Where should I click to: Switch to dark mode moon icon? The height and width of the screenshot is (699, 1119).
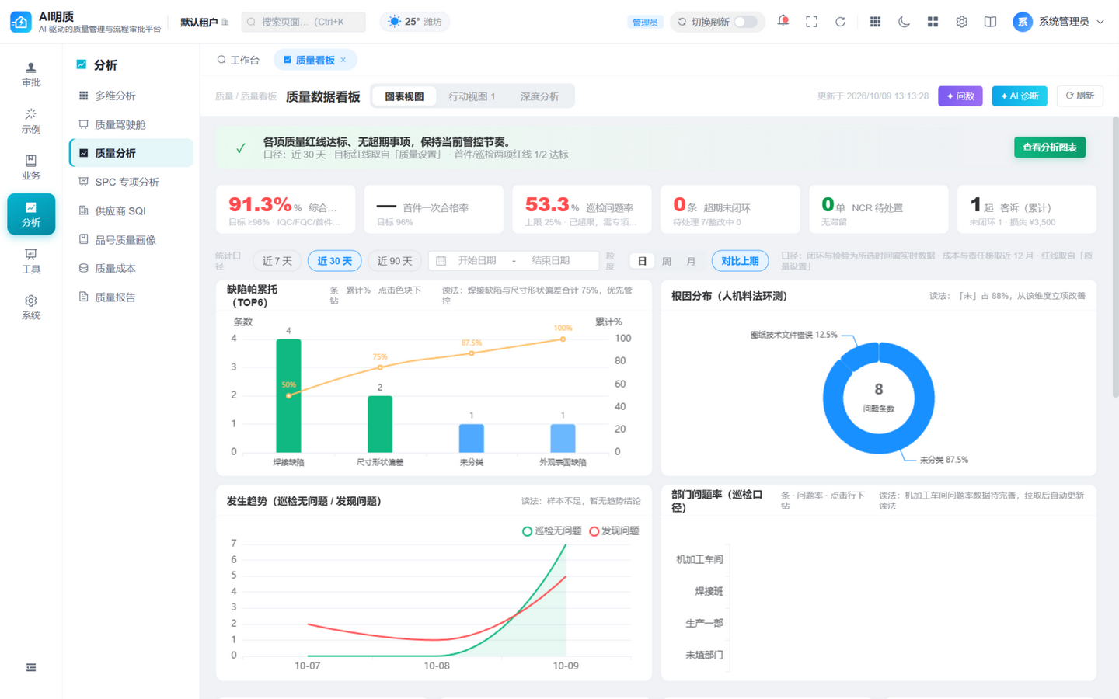pyautogui.click(x=904, y=22)
